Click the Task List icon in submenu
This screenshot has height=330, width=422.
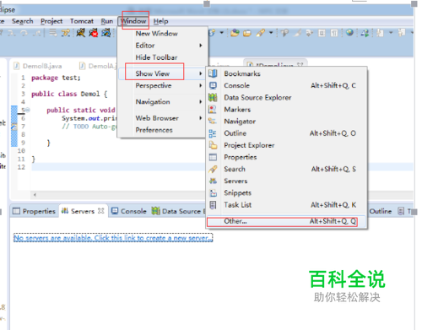213,205
